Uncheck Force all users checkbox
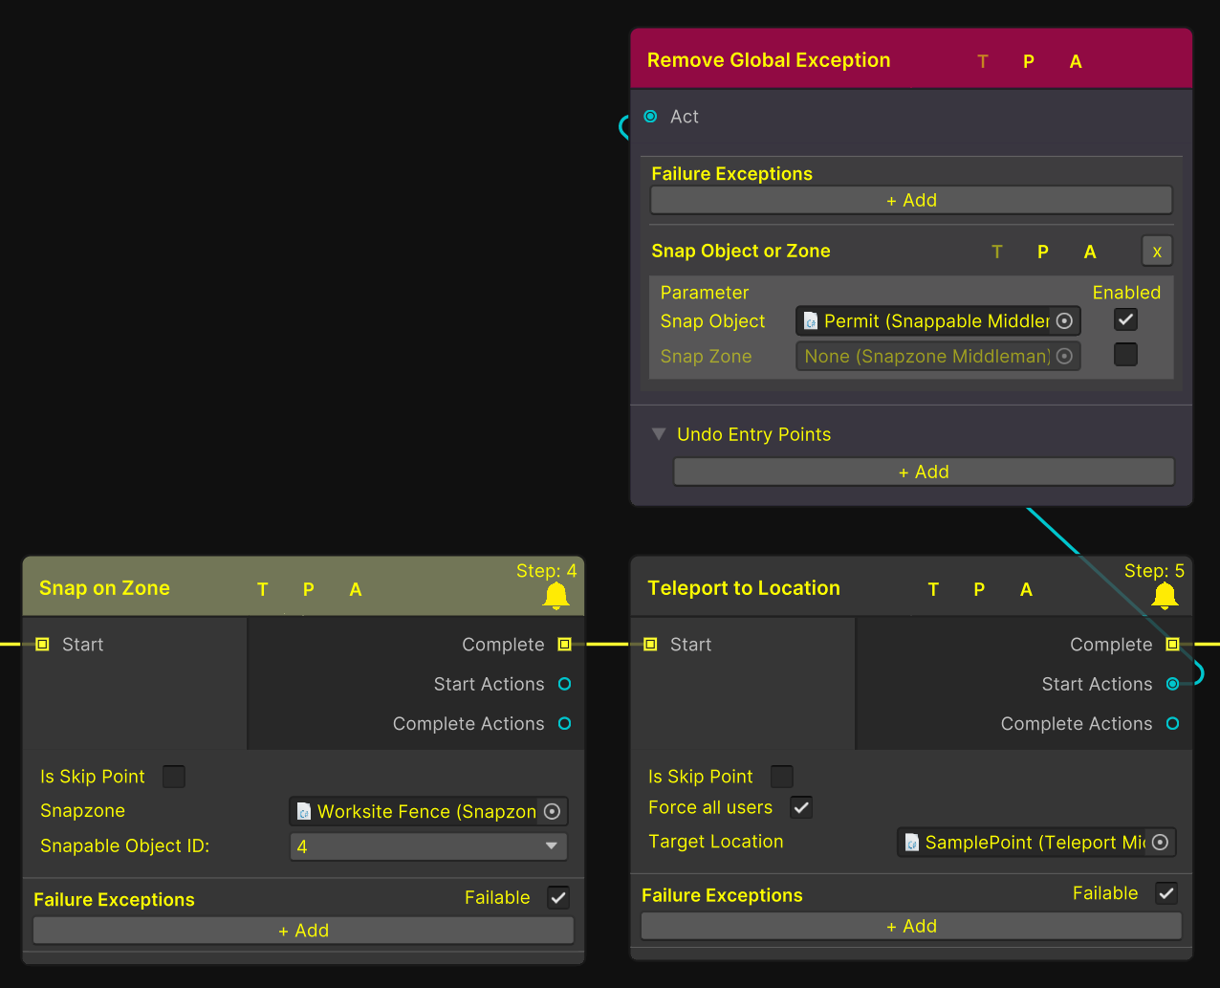Viewport: 1220px width, 988px height. coord(801,807)
